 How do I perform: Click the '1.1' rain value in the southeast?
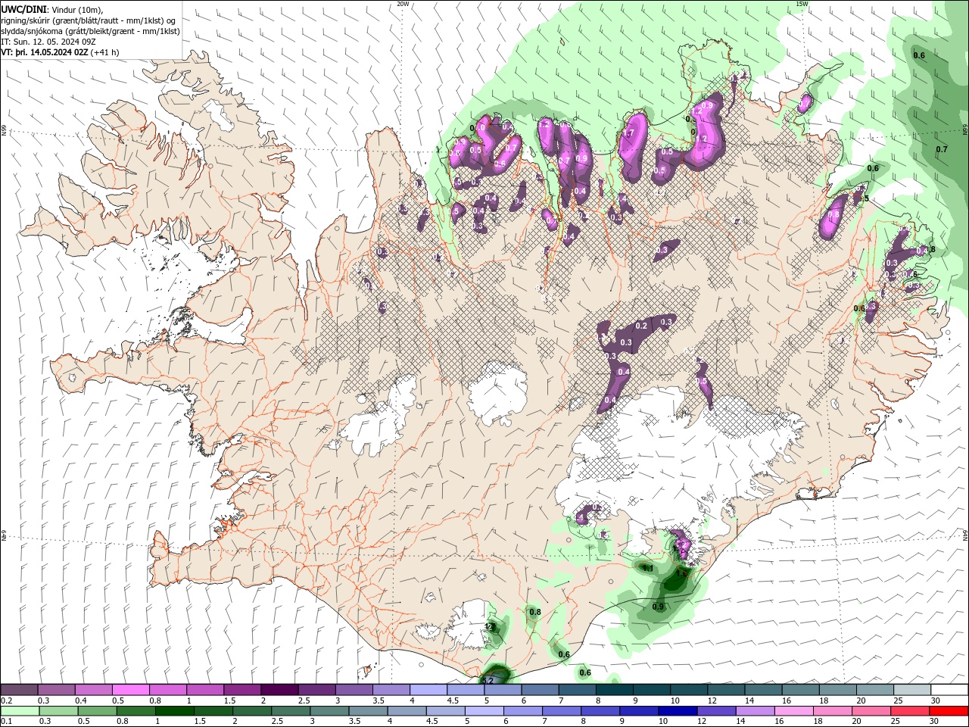(647, 567)
